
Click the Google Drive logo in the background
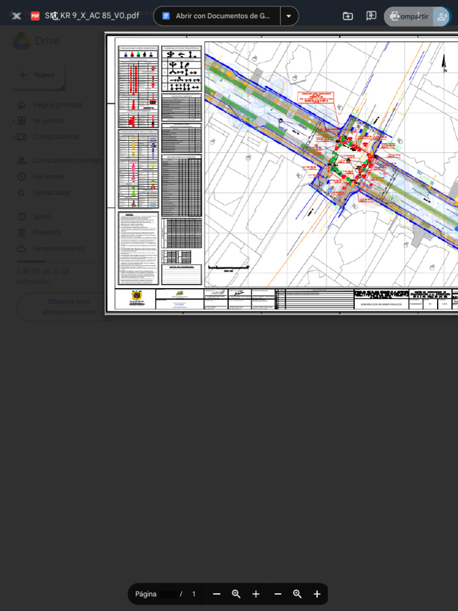point(21,41)
